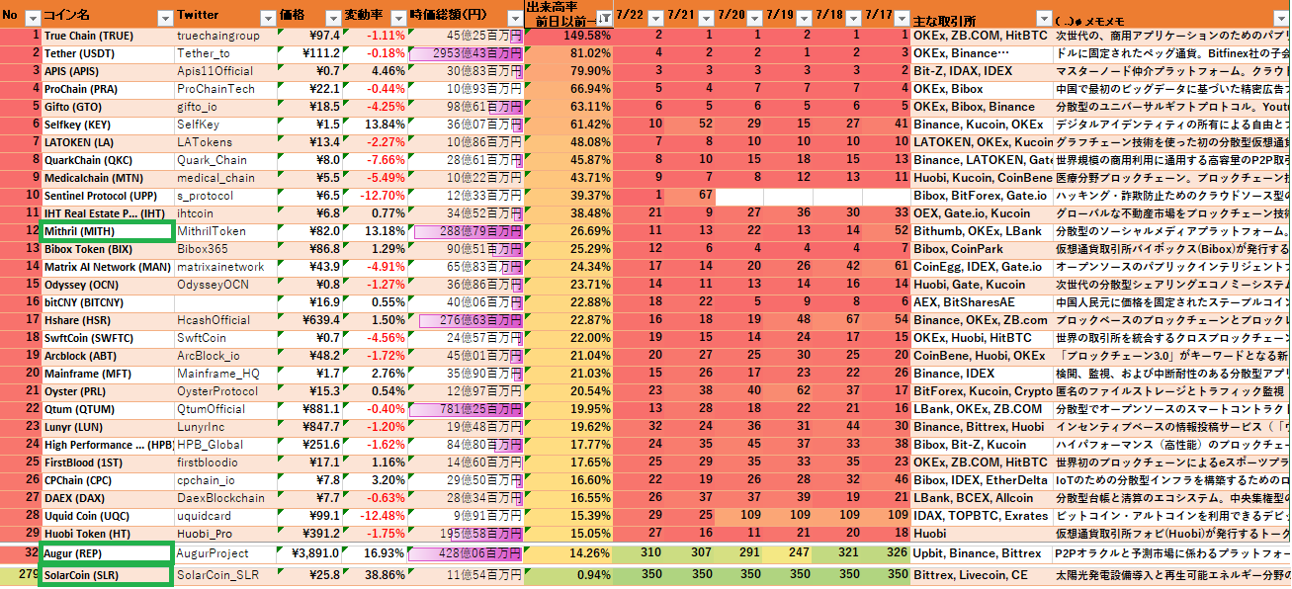Screen dimensions: 1292x589
Task: Select the Augur (REP) coin name cell
Action: pos(107,553)
